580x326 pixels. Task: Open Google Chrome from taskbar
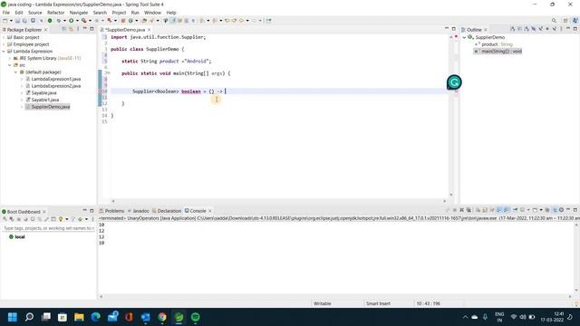pyautogui.click(x=162, y=317)
